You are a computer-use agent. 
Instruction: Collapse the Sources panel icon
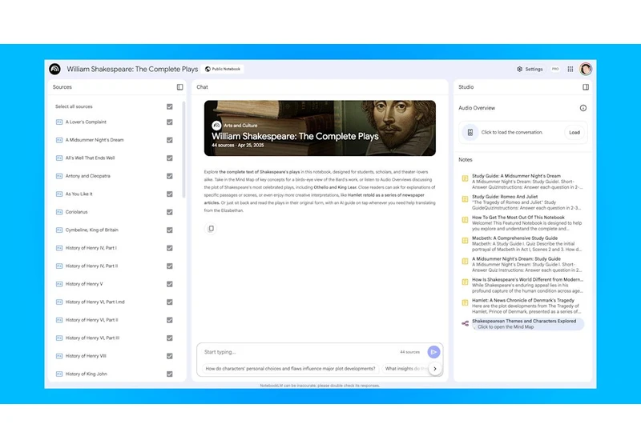179,87
